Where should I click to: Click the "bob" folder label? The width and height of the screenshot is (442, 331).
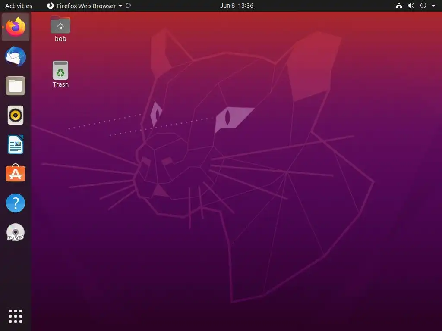tap(60, 38)
